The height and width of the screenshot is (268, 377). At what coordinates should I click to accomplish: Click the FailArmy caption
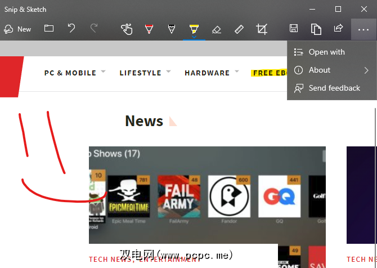click(x=178, y=221)
